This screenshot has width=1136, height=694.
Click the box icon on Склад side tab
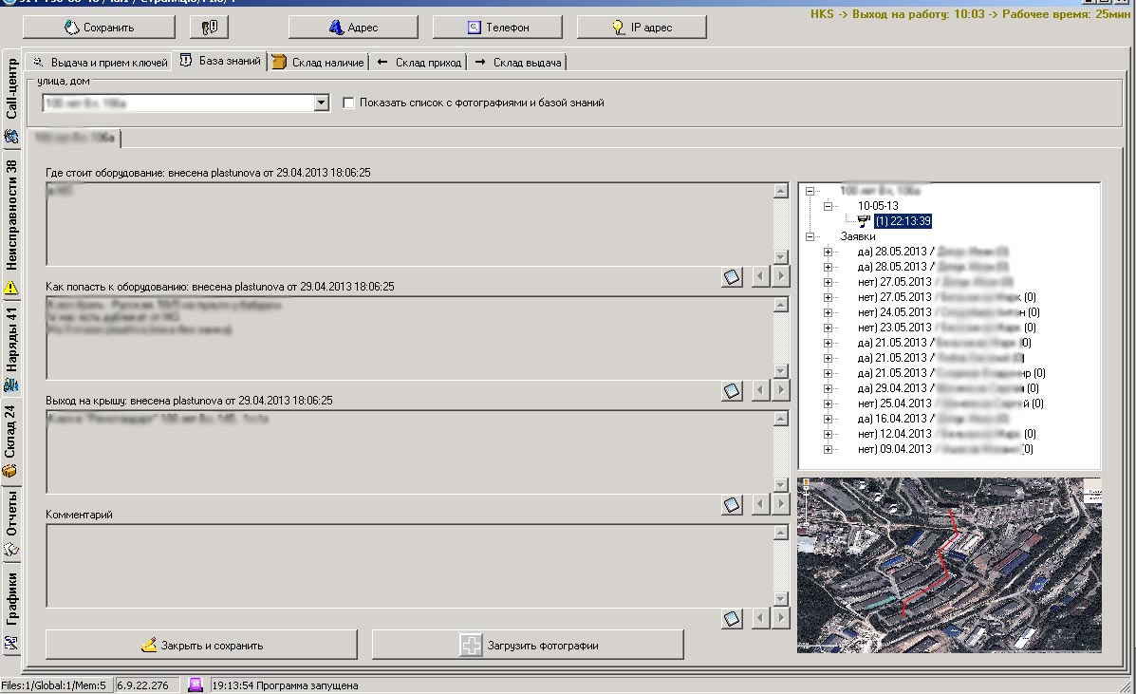10,470
